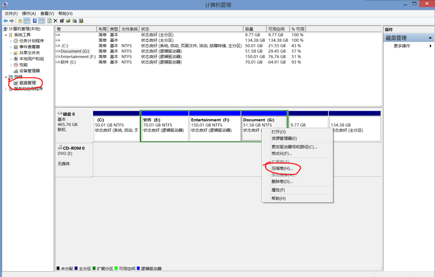Choose 删除卷(D)... in context menu
Image resolution: width=435 pixels, height=277 pixels.
282,182
